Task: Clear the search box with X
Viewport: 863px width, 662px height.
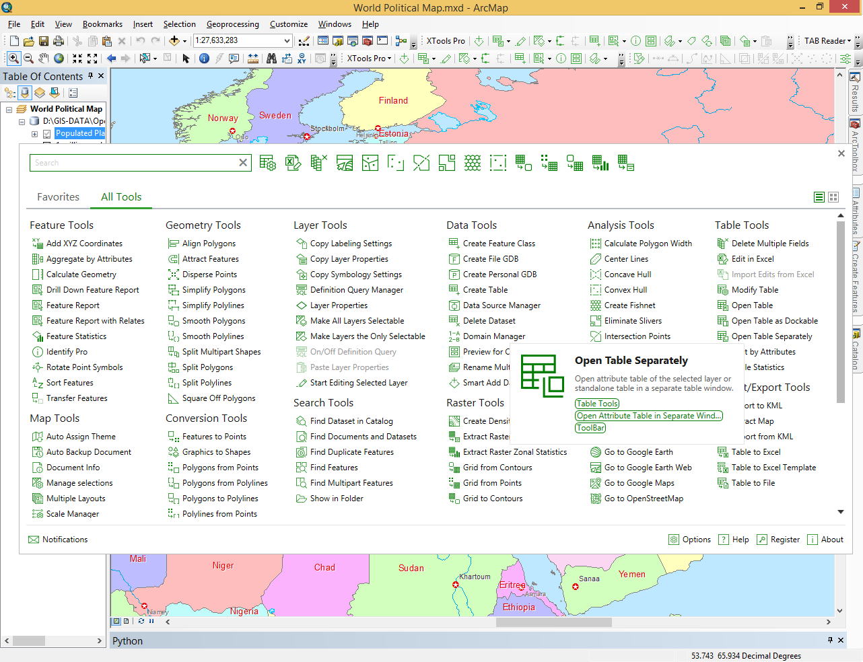Action: point(244,163)
